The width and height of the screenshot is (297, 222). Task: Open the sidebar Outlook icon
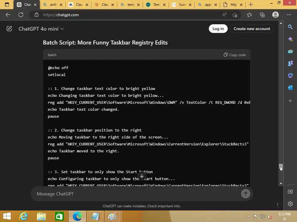[290, 88]
